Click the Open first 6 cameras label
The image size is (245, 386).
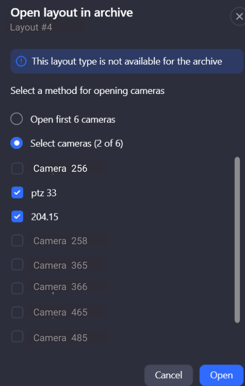click(x=73, y=119)
